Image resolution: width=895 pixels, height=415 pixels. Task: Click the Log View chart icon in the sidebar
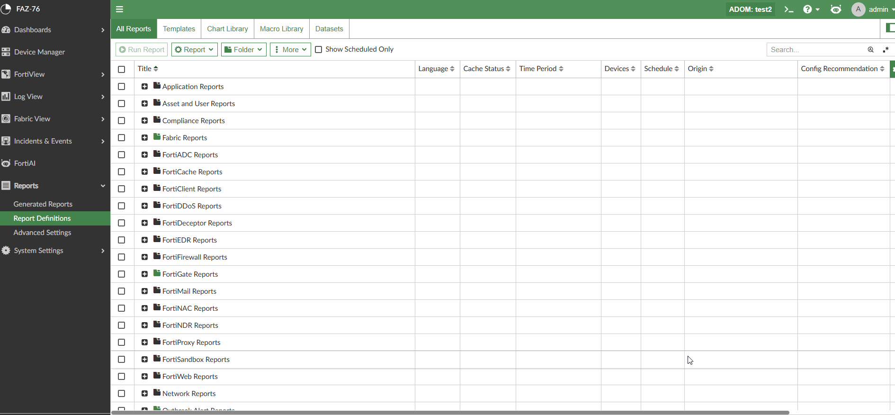coord(6,96)
